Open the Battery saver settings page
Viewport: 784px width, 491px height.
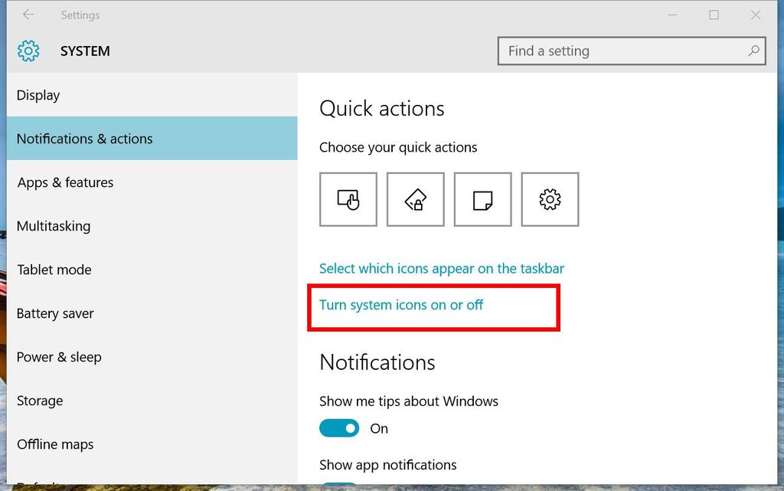[55, 313]
